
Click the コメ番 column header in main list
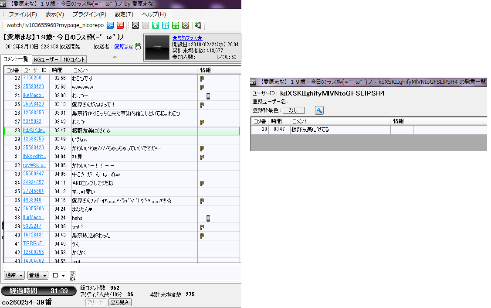tap(13, 70)
